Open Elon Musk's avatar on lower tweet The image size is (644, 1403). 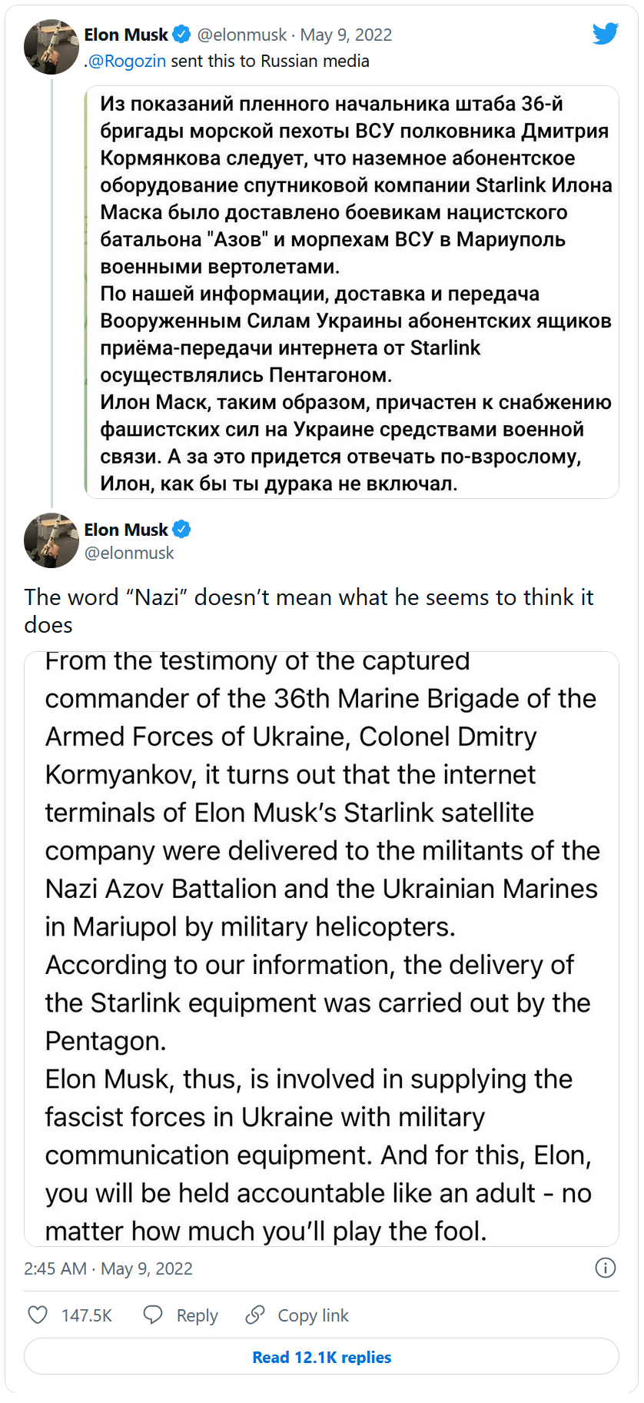pos(51,540)
